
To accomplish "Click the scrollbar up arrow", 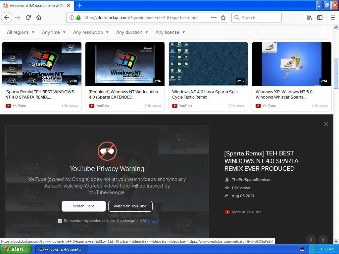I will point(336,27).
